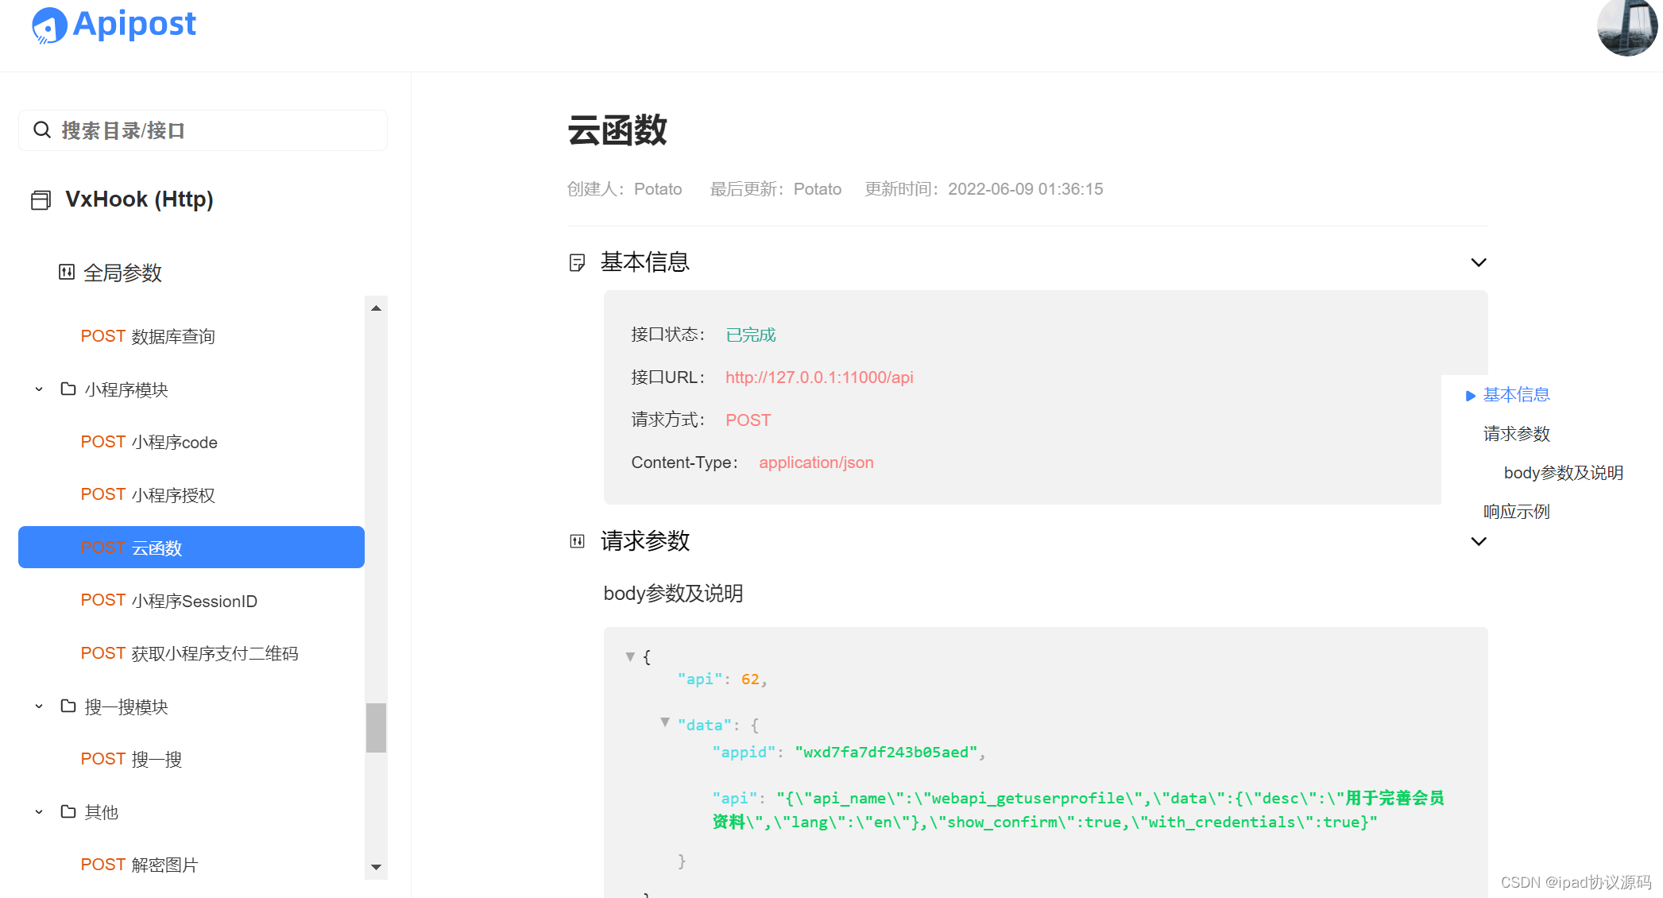Click the Apipost rocket logo icon
Viewport: 1663px width, 898px height.
tap(48, 25)
